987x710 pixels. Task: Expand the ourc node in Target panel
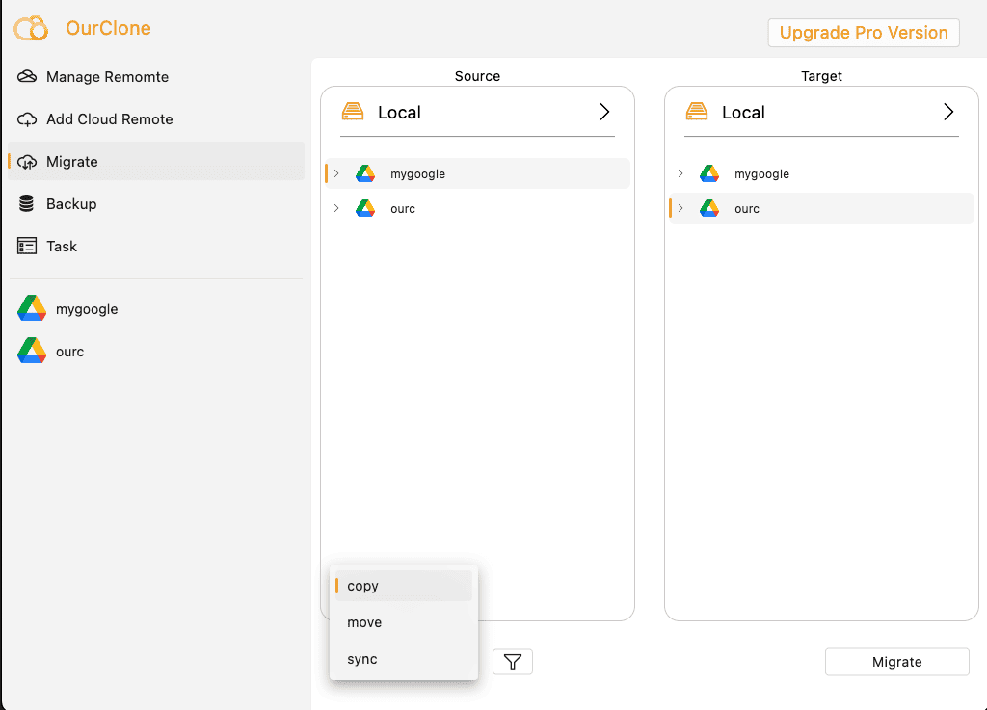[681, 208]
